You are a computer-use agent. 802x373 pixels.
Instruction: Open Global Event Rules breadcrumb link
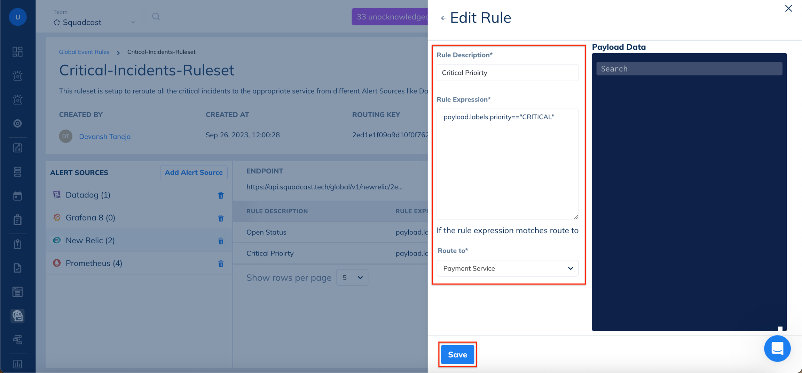(84, 52)
